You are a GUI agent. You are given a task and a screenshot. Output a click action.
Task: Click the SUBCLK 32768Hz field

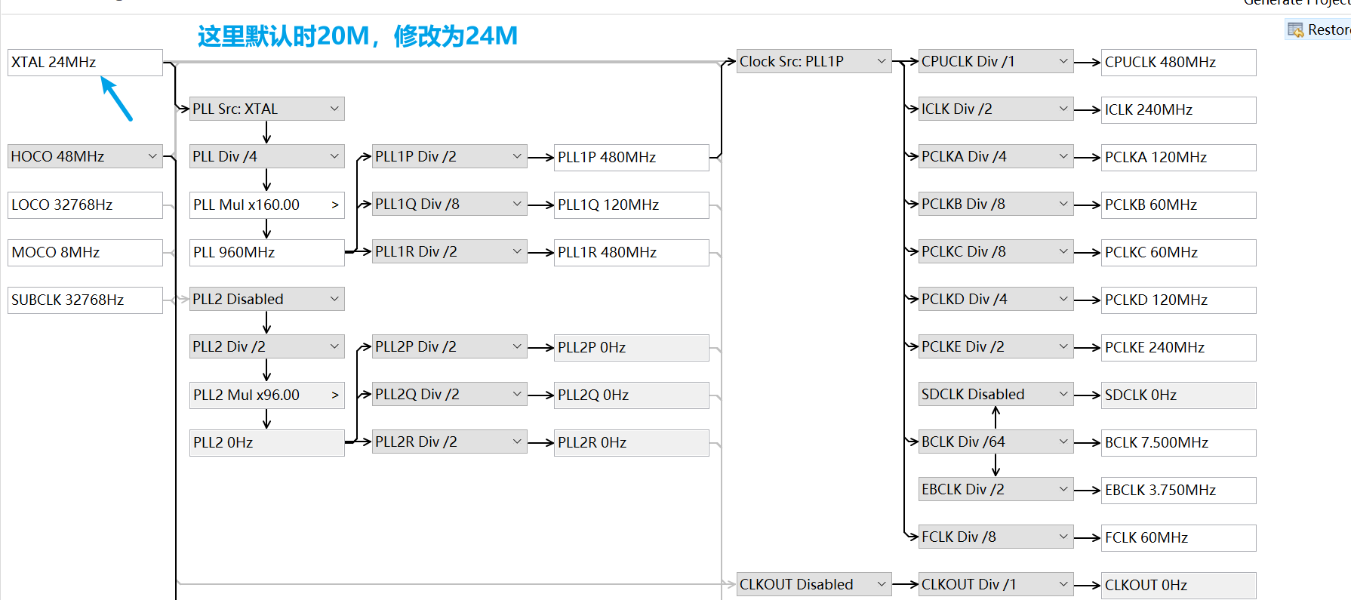pos(85,300)
